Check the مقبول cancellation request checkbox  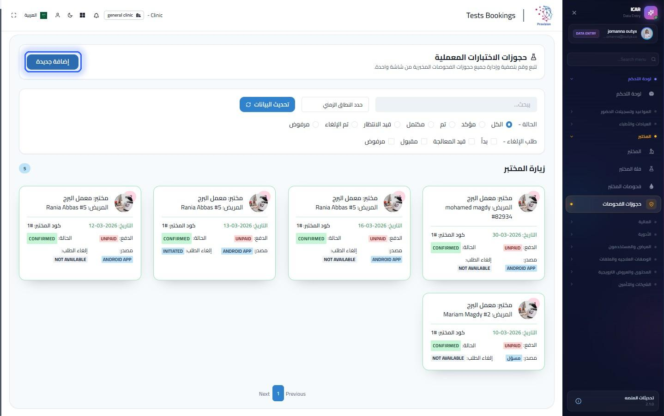(x=424, y=142)
